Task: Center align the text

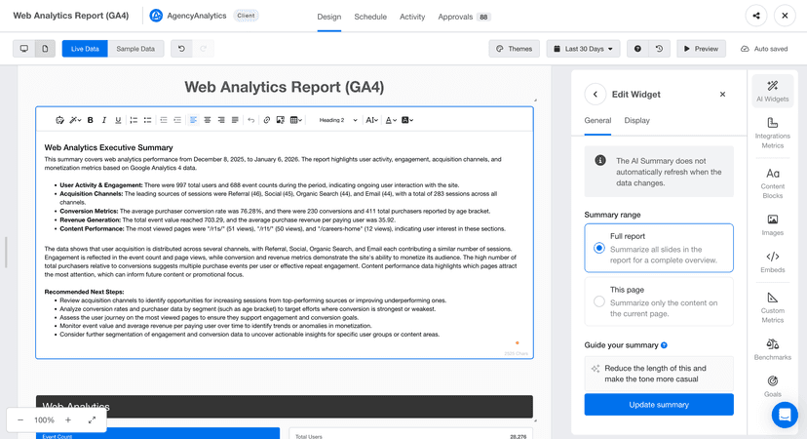Action: (208, 120)
